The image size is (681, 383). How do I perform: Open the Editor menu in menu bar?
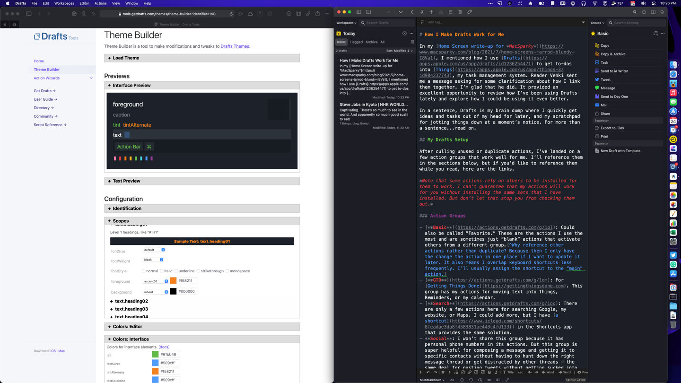tap(84, 3)
